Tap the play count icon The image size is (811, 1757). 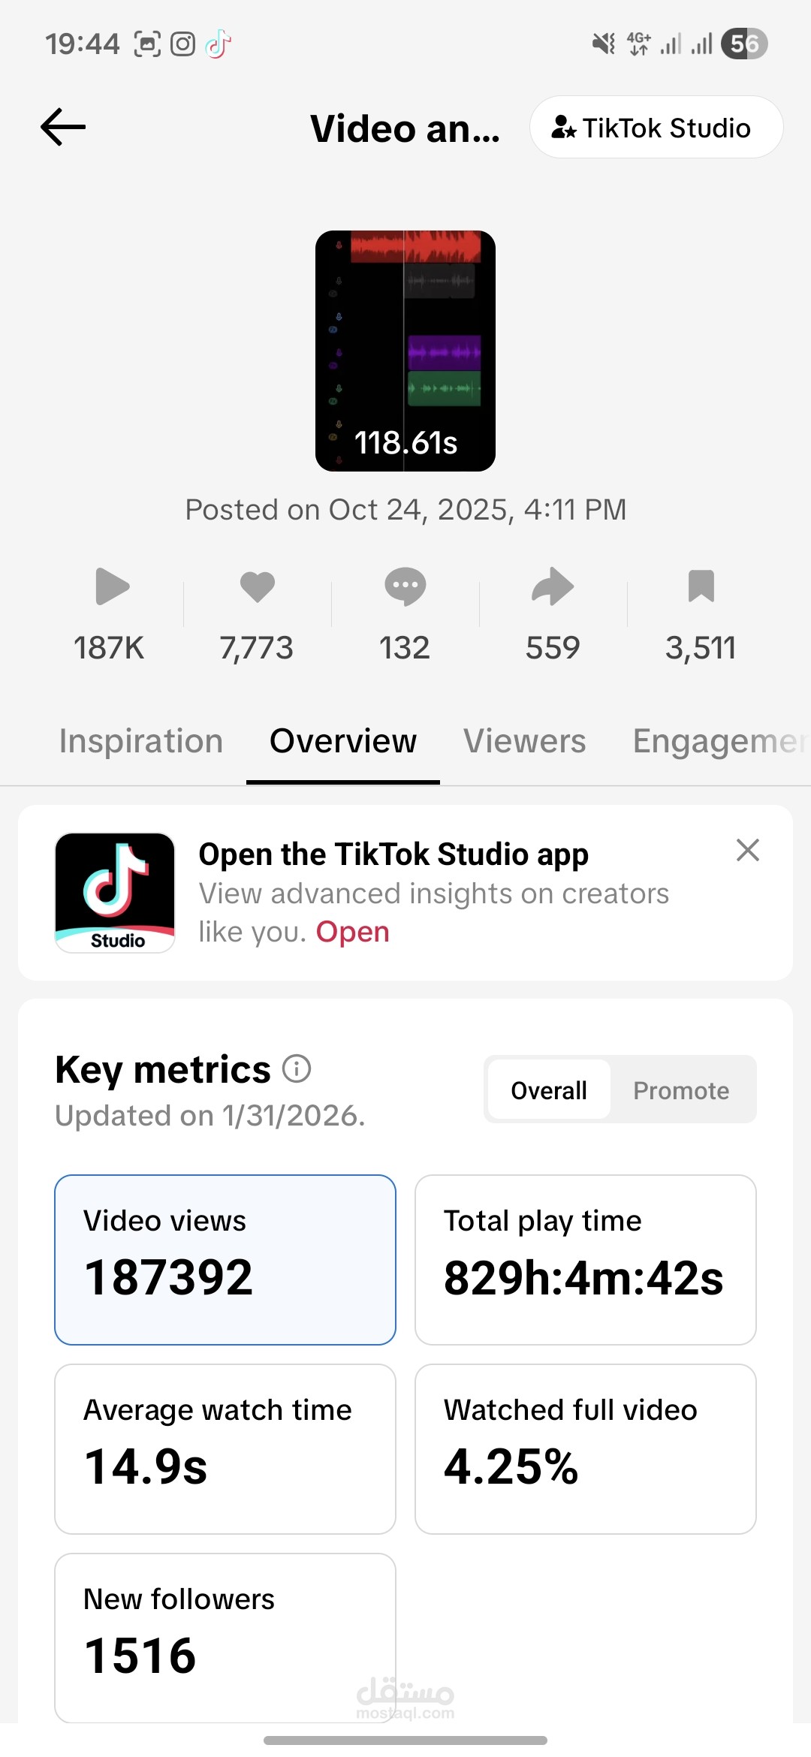112,586
